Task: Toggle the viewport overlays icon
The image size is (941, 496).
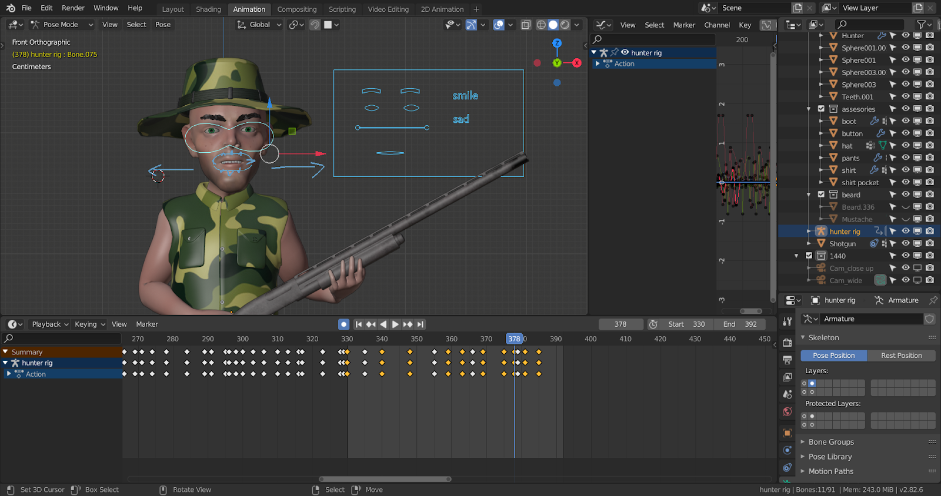Action: click(499, 25)
